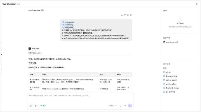Click user message line starting with 2.
Viewport: 201px width, 112px height.
pos(78,33)
